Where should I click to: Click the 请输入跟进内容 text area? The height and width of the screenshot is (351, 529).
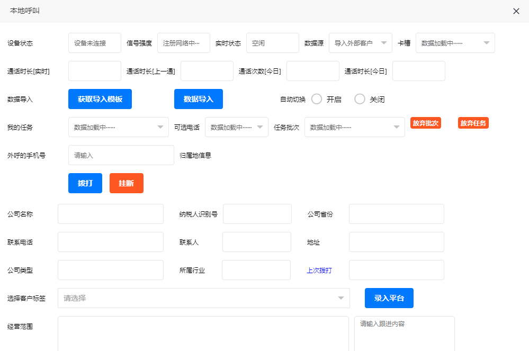404,334
